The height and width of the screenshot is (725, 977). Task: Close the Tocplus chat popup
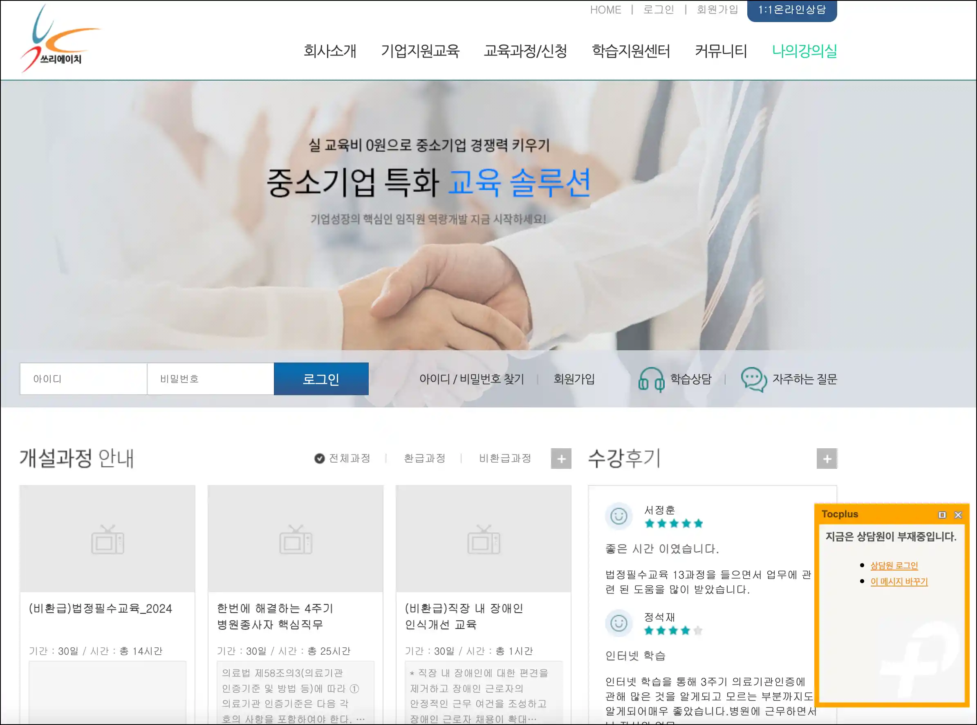[x=958, y=515]
